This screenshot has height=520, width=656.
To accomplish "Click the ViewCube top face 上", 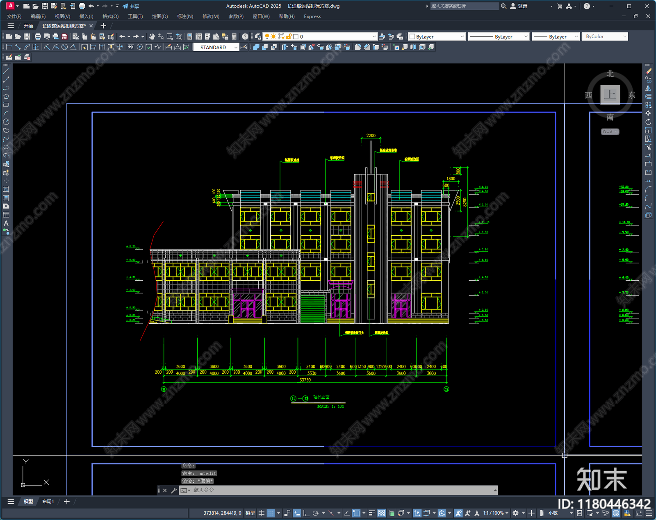I will tap(610, 95).
